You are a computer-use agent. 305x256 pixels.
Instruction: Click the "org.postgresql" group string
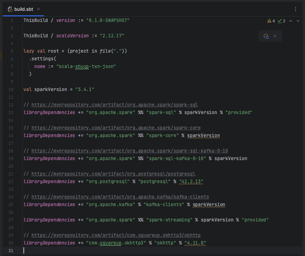coord(108,181)
